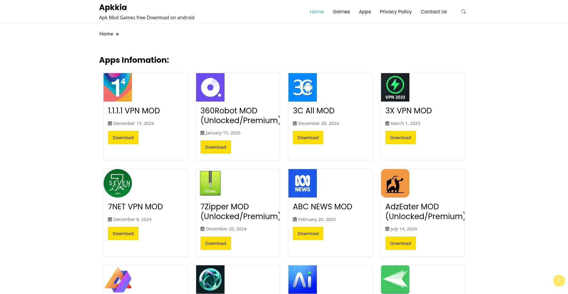568x294 pixels.
Task: Click the date January 15, 2025
Action: coord(223,133)
